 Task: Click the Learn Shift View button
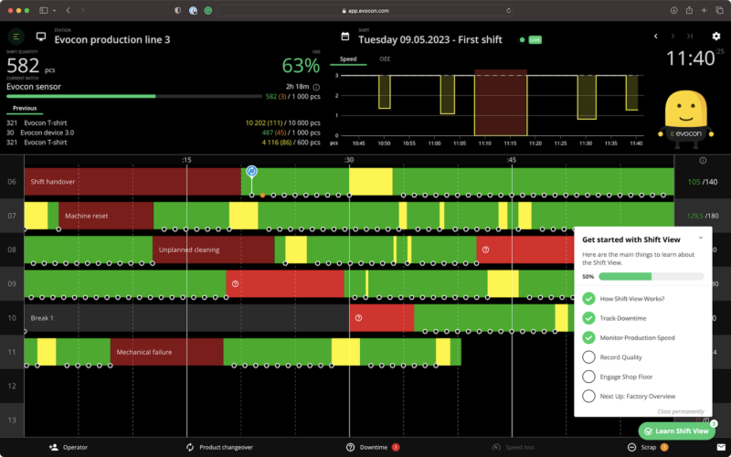click(676, 431)
